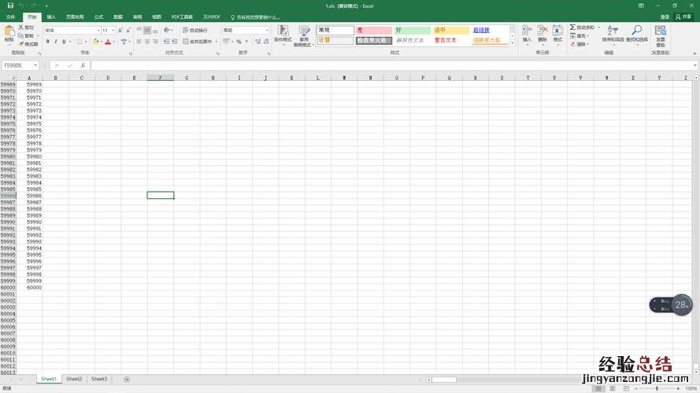Screen dimensions: 700x393
Task: Toggle Italic formatting
Action: (x=55, y=42)
